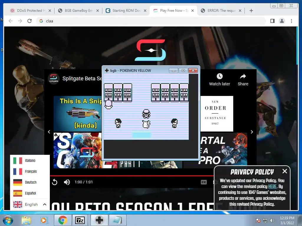Close the BGB GameBoy Emulator tab
The image size is (302, 226).
coord(98,11)
